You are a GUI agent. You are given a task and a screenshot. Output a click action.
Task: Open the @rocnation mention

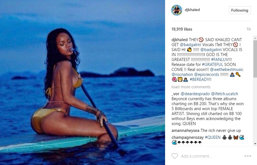tap(182, 74)
